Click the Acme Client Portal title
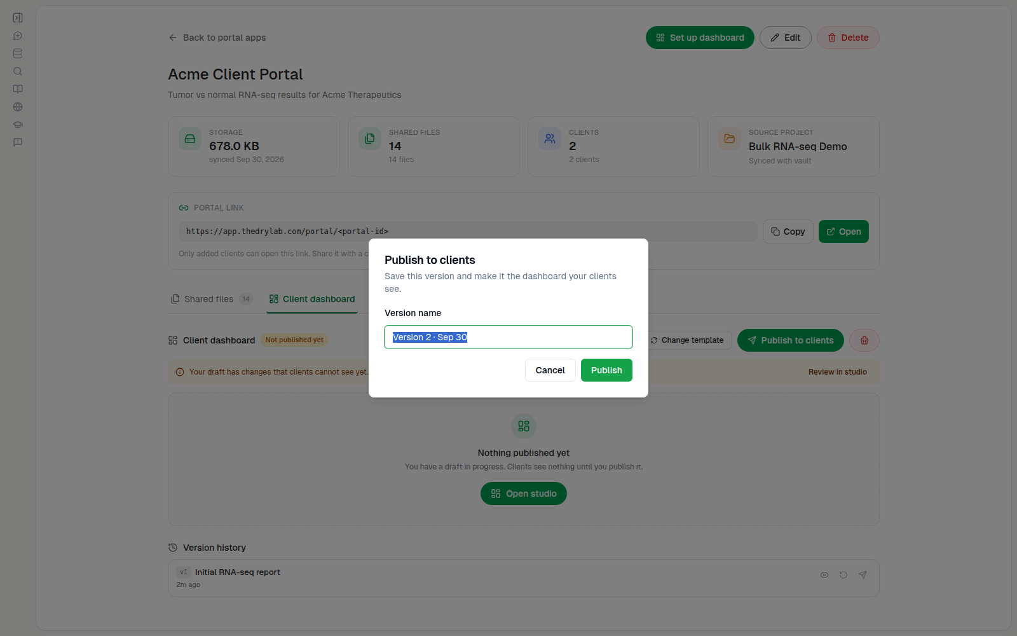The height and width of the screenshot is (636, 1017). (235, 74)
